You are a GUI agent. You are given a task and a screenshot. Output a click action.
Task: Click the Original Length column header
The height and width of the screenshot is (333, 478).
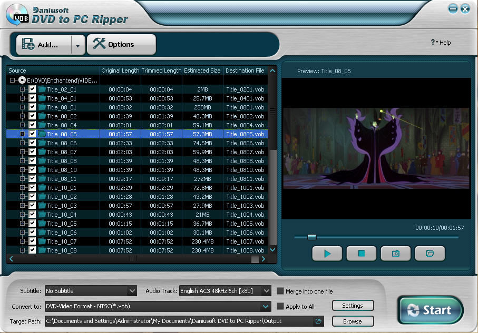(x=120, y=70)
